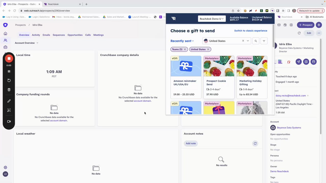Restart the recording with the rewind icon

click(9, 80)
